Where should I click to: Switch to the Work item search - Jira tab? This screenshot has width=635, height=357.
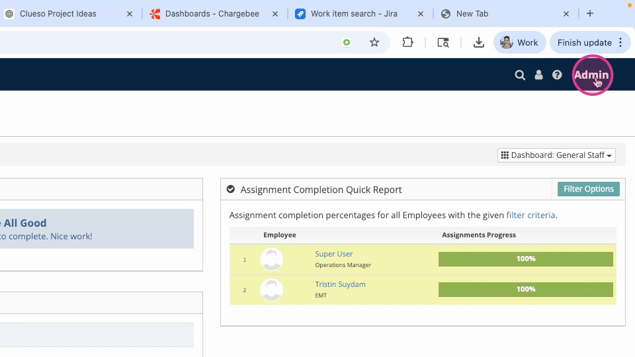[x=354, y=14]
